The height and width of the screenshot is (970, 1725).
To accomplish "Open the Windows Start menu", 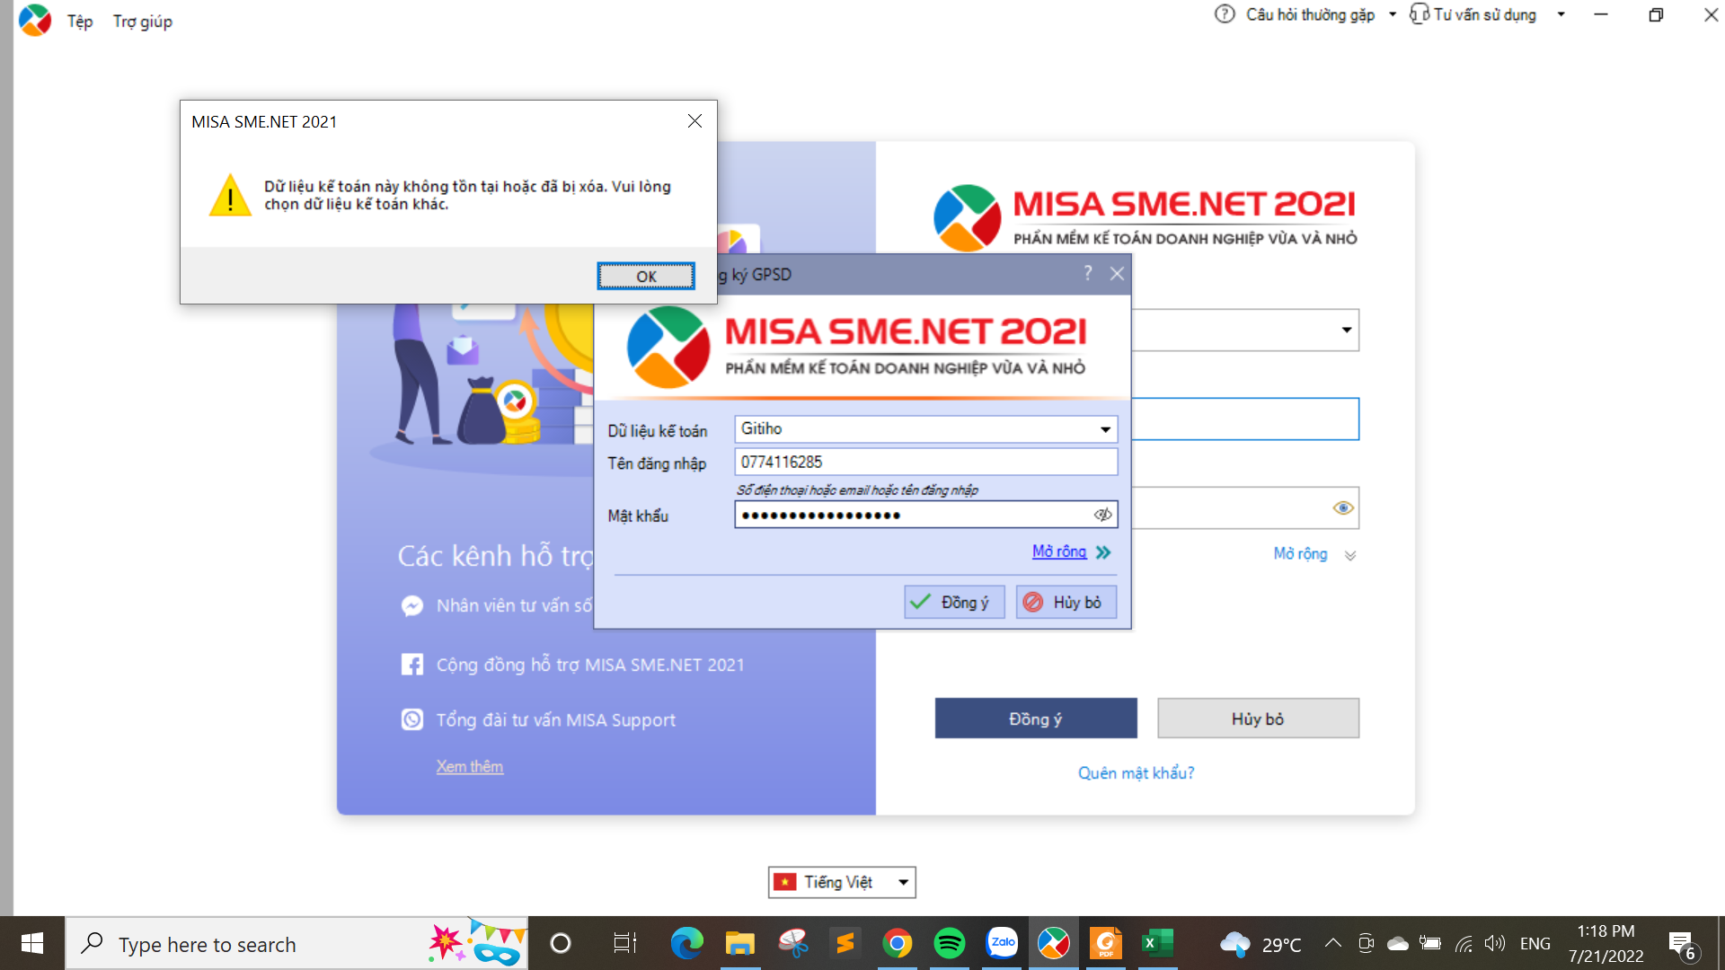I will pyautogui.click(x=32, y=943).
